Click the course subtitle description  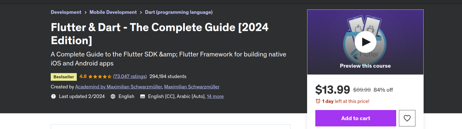click(168, 59)
